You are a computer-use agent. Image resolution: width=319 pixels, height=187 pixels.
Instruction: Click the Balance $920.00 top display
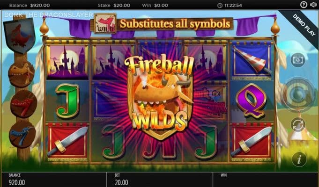click(x=30, y=6)
